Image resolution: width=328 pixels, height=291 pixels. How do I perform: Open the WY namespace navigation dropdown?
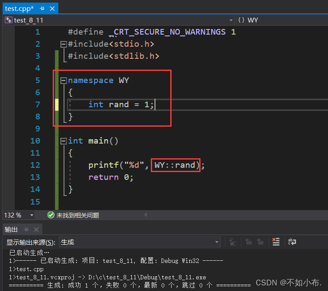(x=281, y=20)
